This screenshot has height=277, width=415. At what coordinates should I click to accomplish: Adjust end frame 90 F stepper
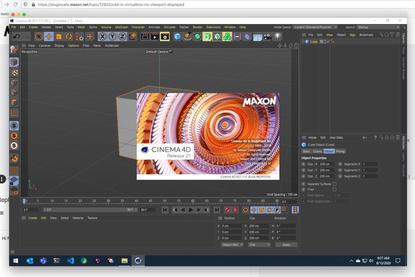[157, 210]
